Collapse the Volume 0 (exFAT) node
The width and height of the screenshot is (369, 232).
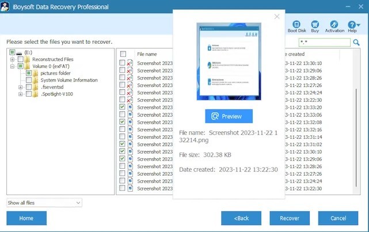click(x=12, y=67)
